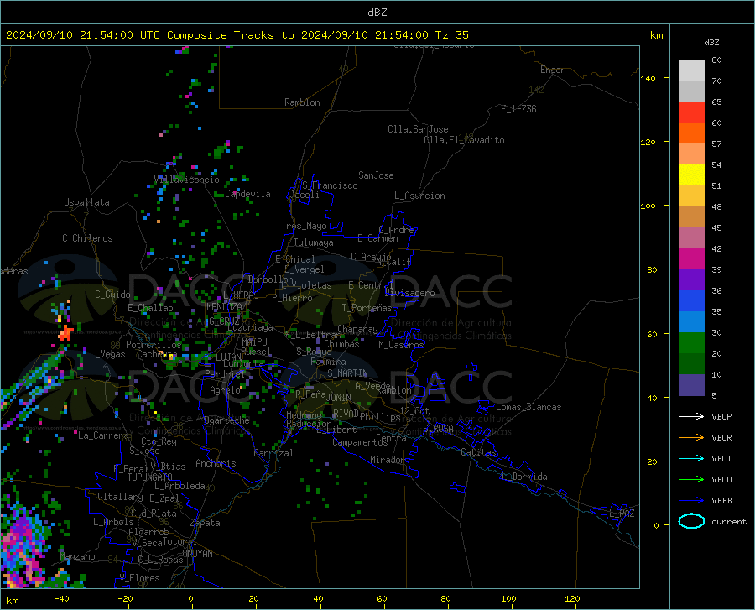Click the orange VBCR arrow legend icon
The image size is (755, 610).
(691, 438)
